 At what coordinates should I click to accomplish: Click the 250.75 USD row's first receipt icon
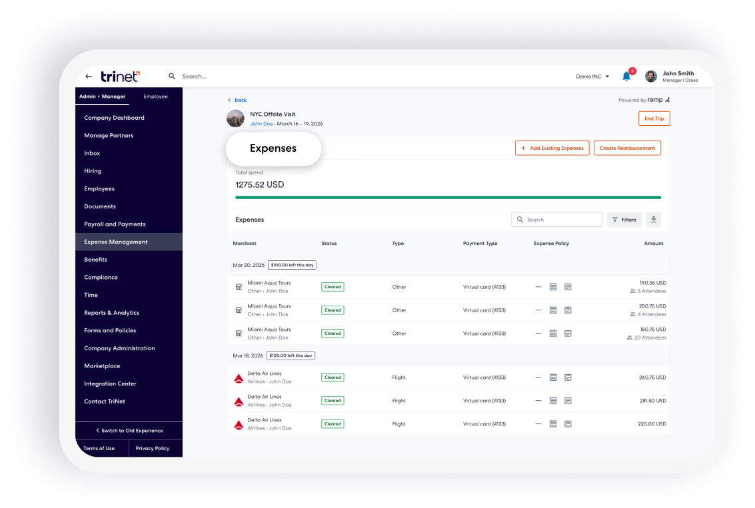coord(553,310)
